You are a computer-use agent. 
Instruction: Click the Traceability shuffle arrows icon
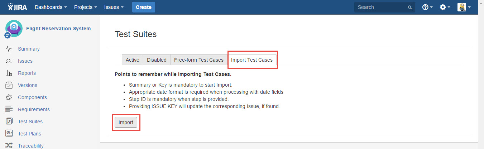coord(9,145)
